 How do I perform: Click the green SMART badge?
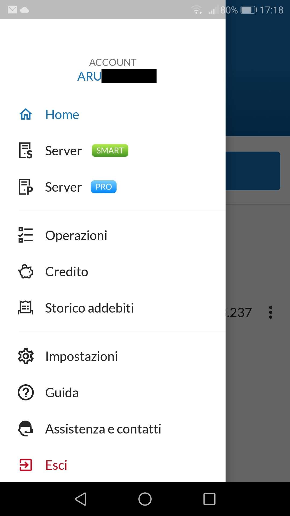click(110, 150)
